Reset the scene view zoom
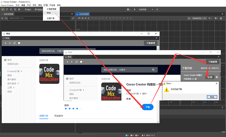226x137 pixels. click(89, 18)
